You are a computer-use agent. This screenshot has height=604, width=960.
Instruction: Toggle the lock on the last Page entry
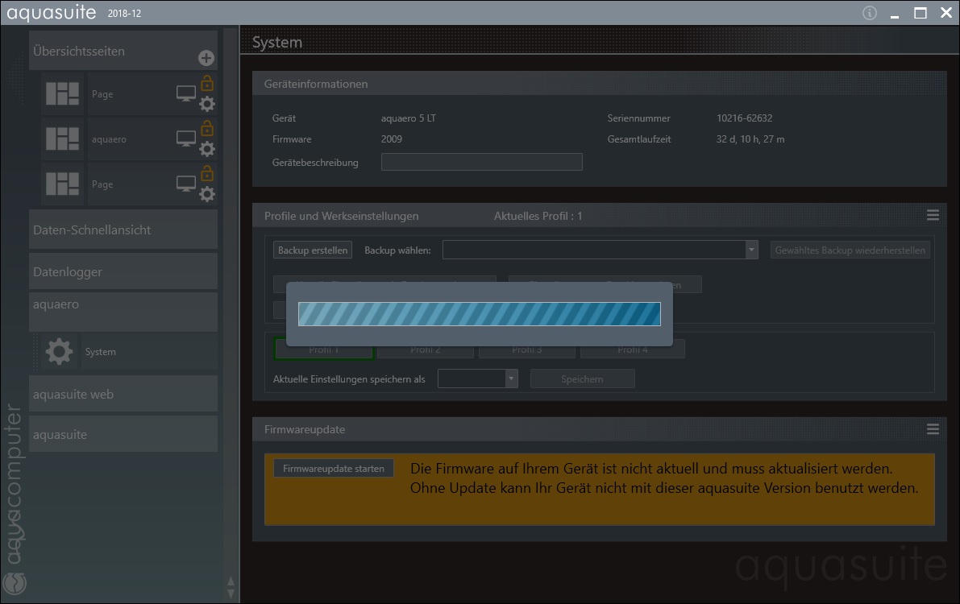pos(207,173)
